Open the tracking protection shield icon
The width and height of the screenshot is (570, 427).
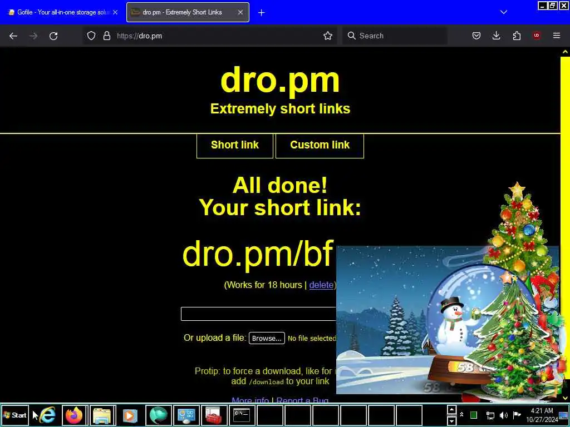(x=91, y=36)
